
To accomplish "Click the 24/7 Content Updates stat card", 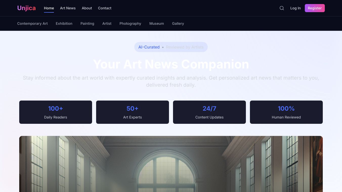I will point(209,112).
